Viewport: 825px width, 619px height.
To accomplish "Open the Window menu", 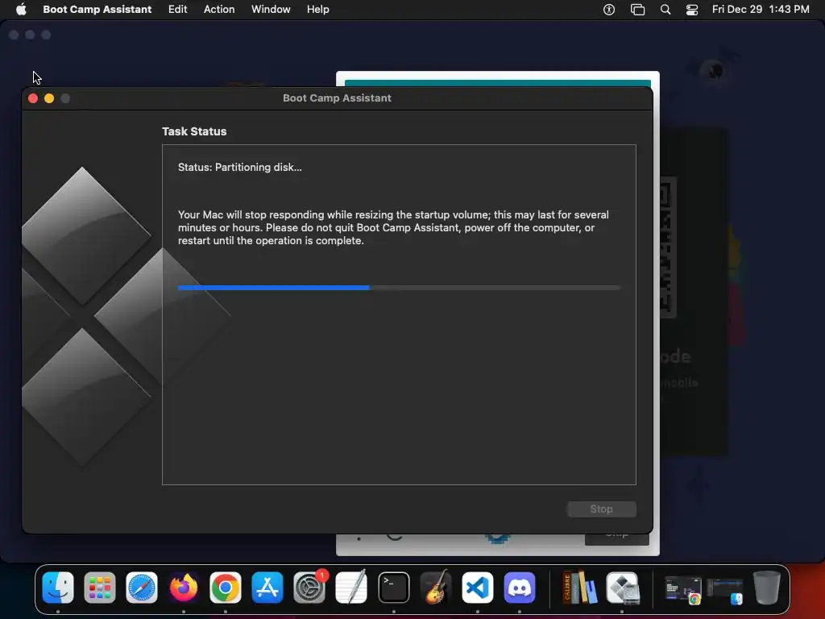I will 271,9.
